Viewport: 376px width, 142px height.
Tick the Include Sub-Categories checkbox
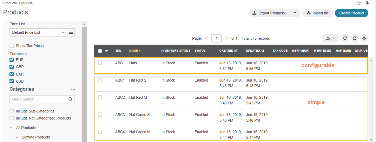pos(12,111)
